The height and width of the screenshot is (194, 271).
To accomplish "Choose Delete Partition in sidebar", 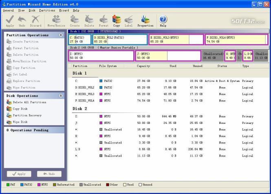I will tap(22, 55).
